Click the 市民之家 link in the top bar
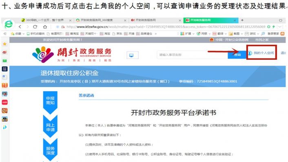The image size is (288, 162). pyautogui.click(x=262, y=40)
